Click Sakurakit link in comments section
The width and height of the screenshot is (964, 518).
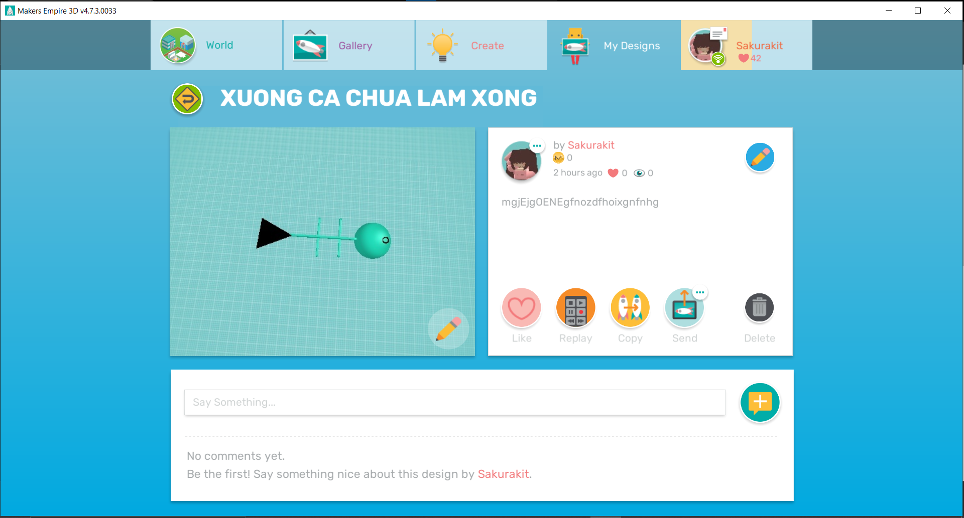(503, 474)
